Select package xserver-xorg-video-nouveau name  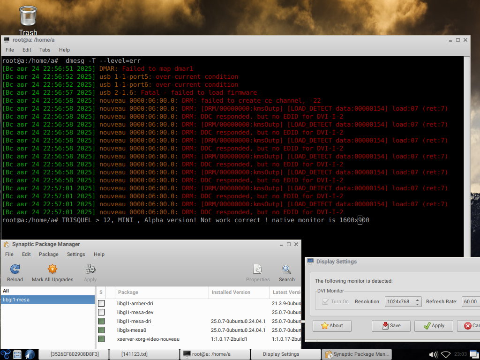[148, 339]
